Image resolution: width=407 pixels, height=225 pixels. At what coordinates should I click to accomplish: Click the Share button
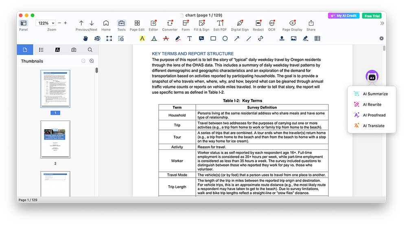click(x=311, y=25)
